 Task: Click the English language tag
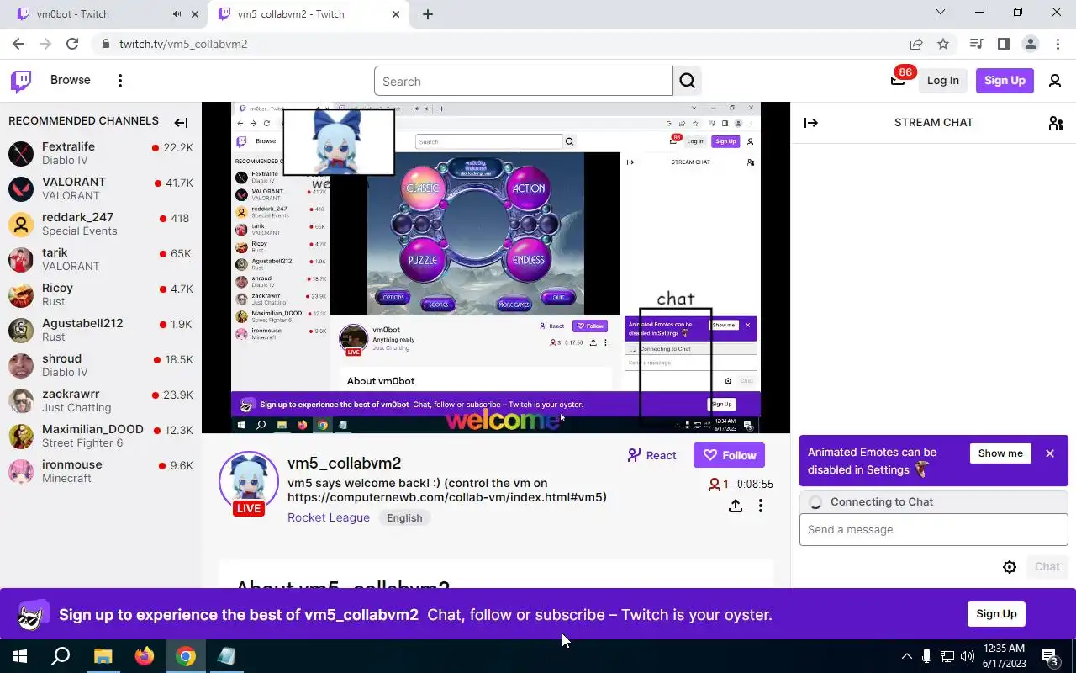(404, 517)
